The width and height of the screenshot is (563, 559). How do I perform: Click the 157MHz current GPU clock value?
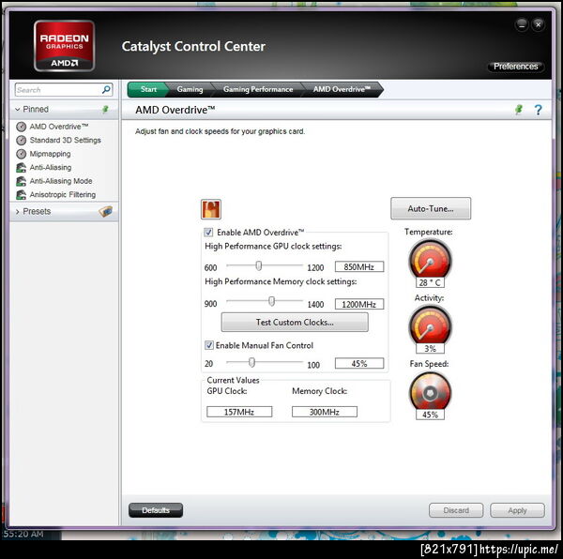(x=239, y=412)
